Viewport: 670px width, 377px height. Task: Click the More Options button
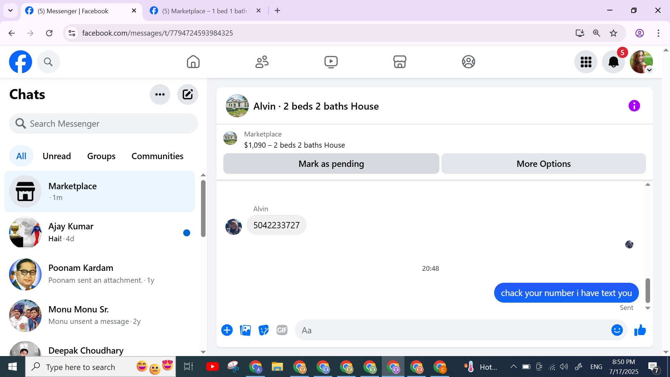(544, 164)
